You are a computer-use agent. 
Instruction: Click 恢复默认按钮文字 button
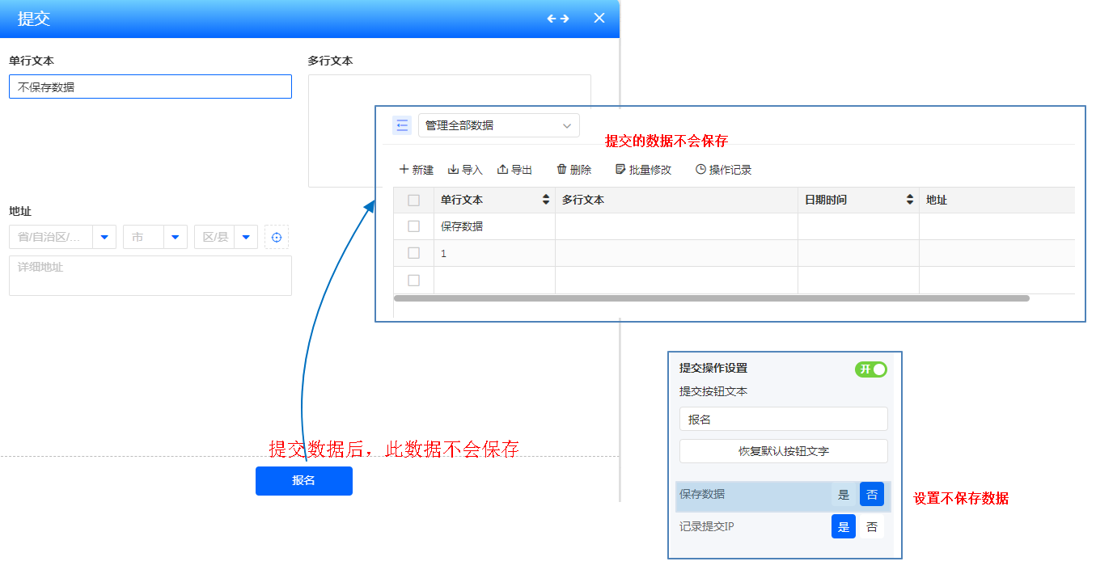[783, 451]
